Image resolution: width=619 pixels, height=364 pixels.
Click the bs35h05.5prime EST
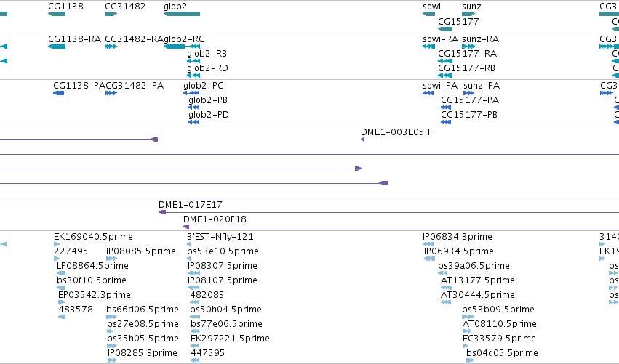click(x=112, y=346)
